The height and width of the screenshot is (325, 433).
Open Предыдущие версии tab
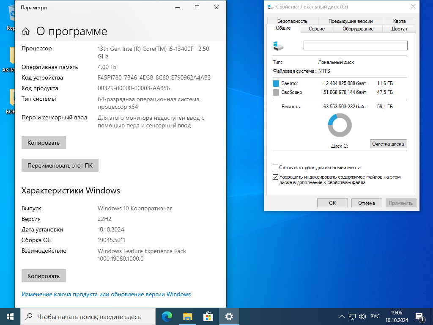coord(351,21)
